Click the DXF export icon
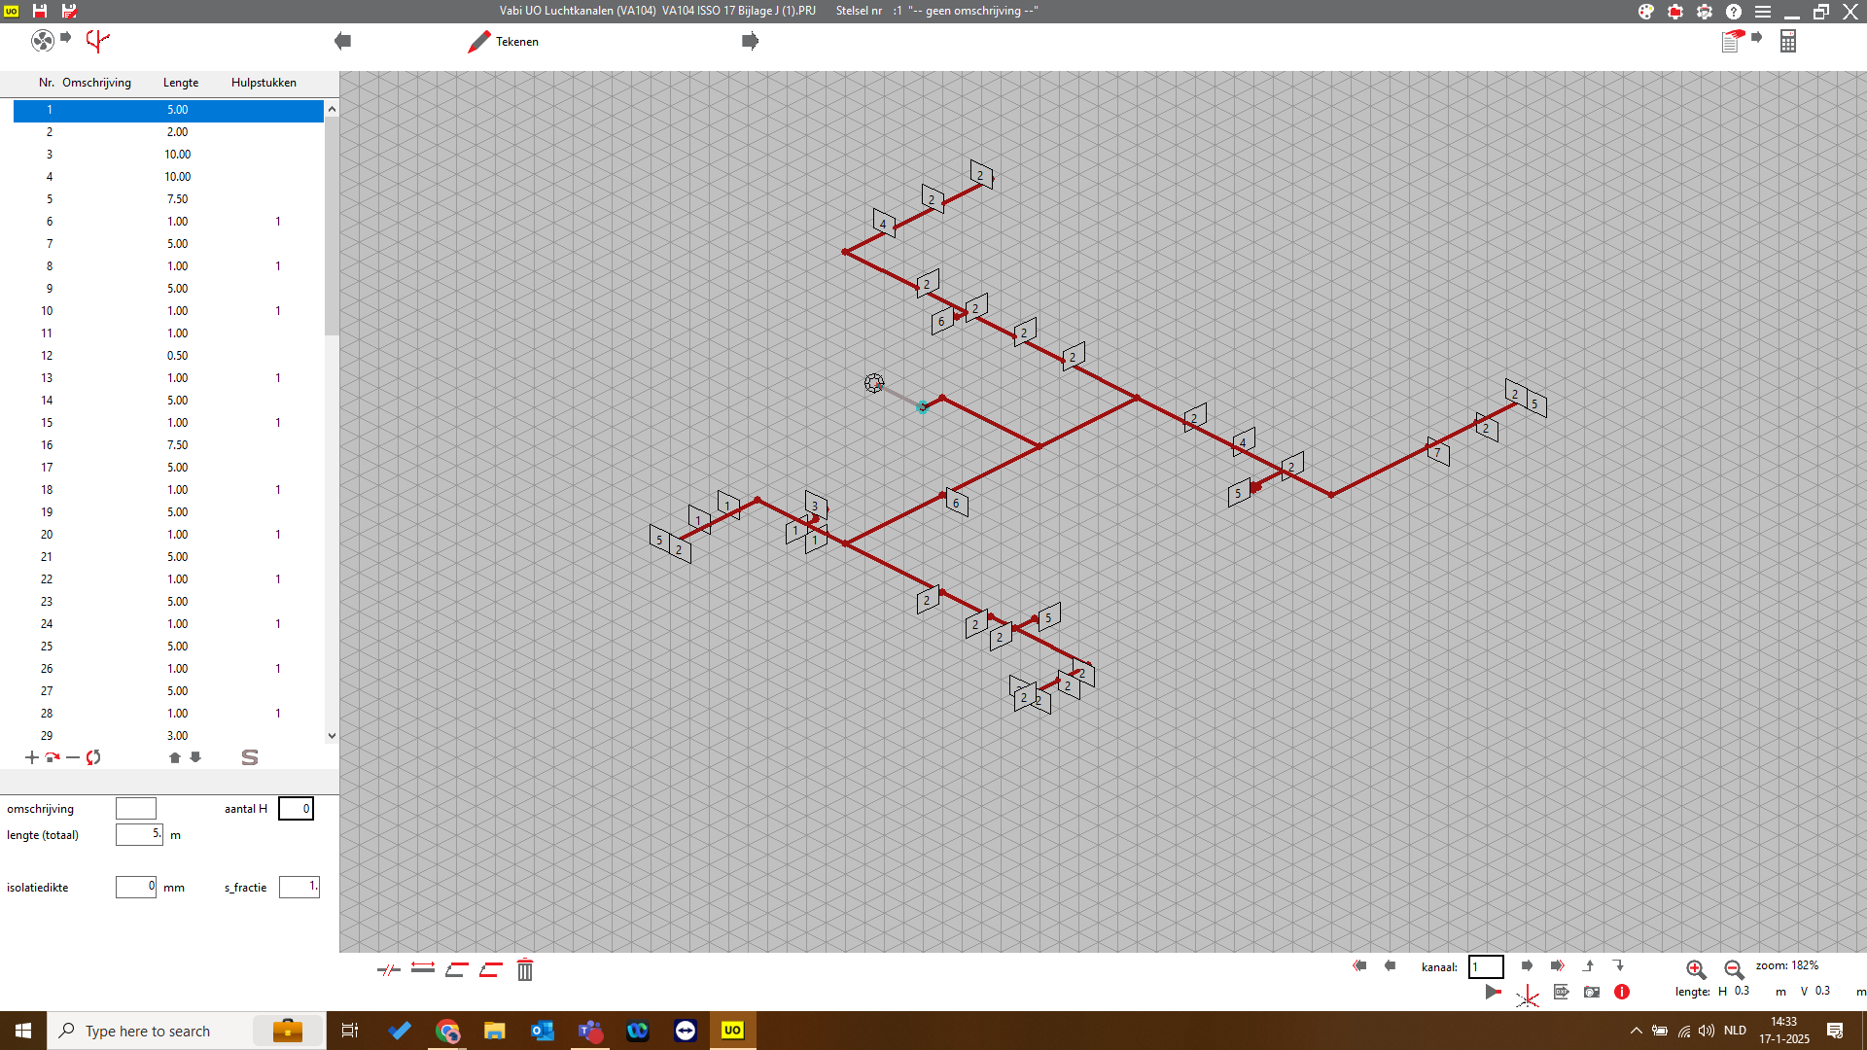This screenshot has height=1050, width=1867. [x=1561, y=992]
